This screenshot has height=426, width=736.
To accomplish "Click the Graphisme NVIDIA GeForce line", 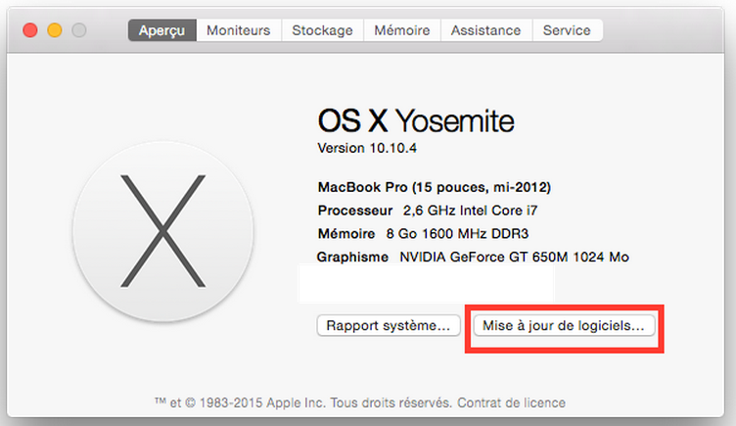I will 473,257.
